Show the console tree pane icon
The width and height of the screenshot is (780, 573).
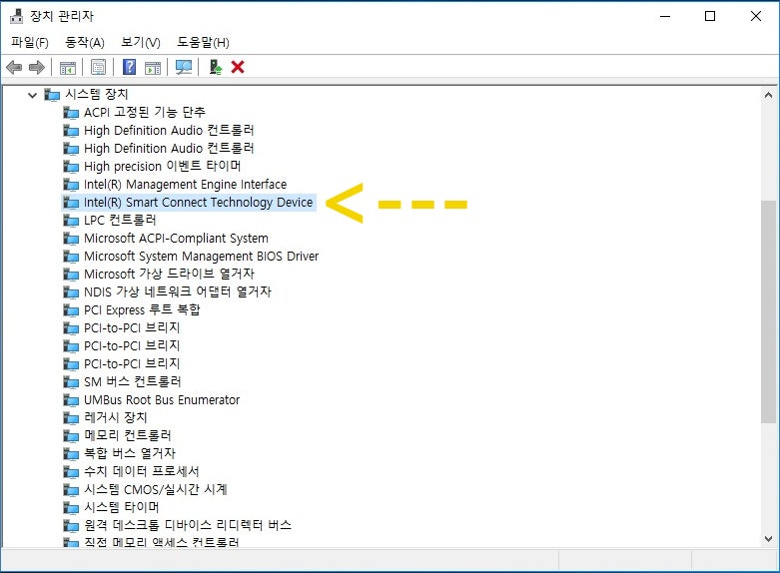point(68,67)
